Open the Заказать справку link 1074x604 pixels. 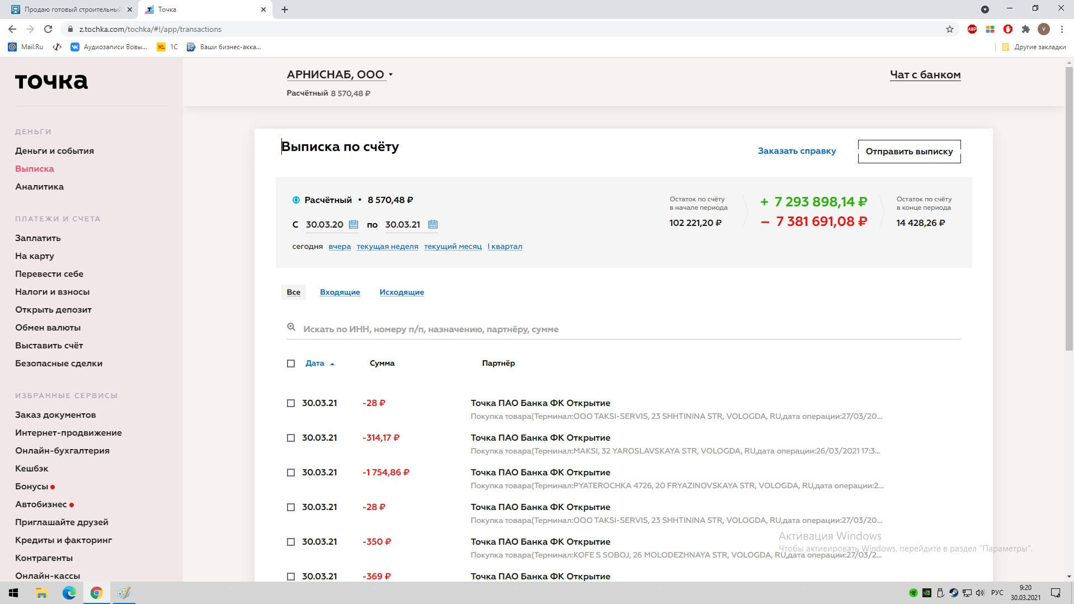point(797,151)
